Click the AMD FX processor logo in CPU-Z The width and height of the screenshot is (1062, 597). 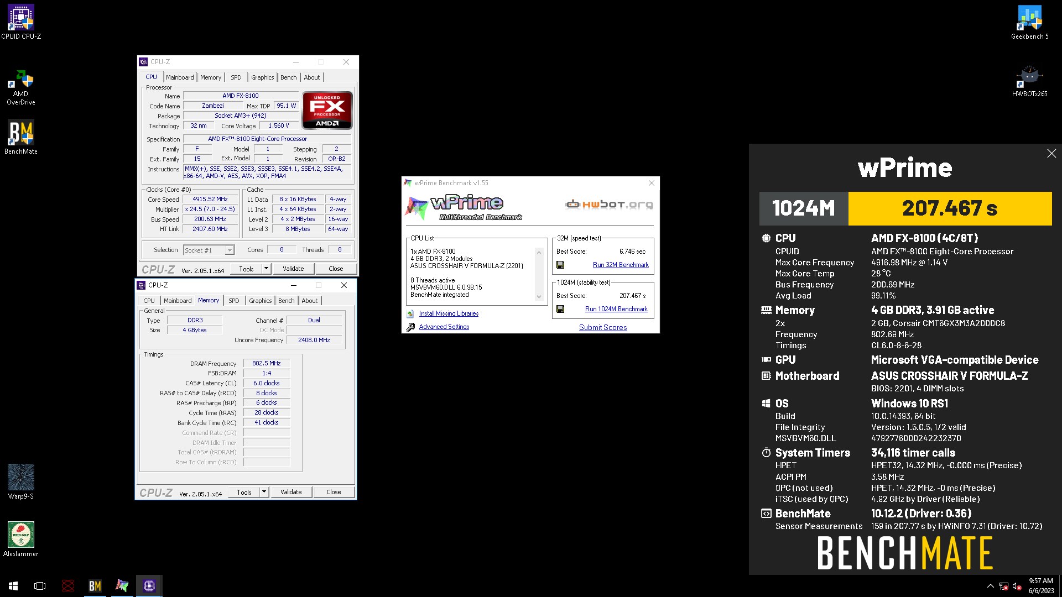coord(327,110)
